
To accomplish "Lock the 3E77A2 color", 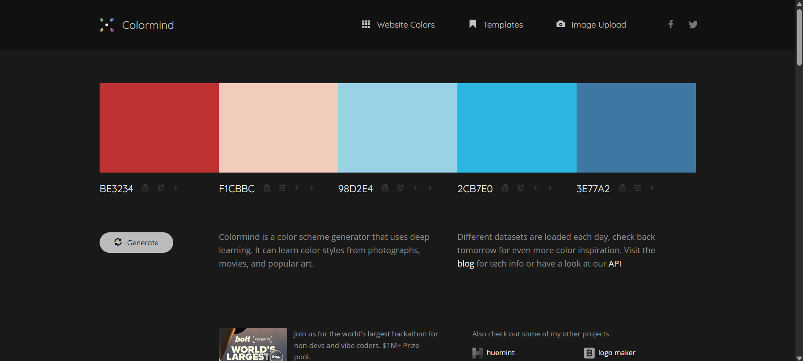I will tap(622, 188).
